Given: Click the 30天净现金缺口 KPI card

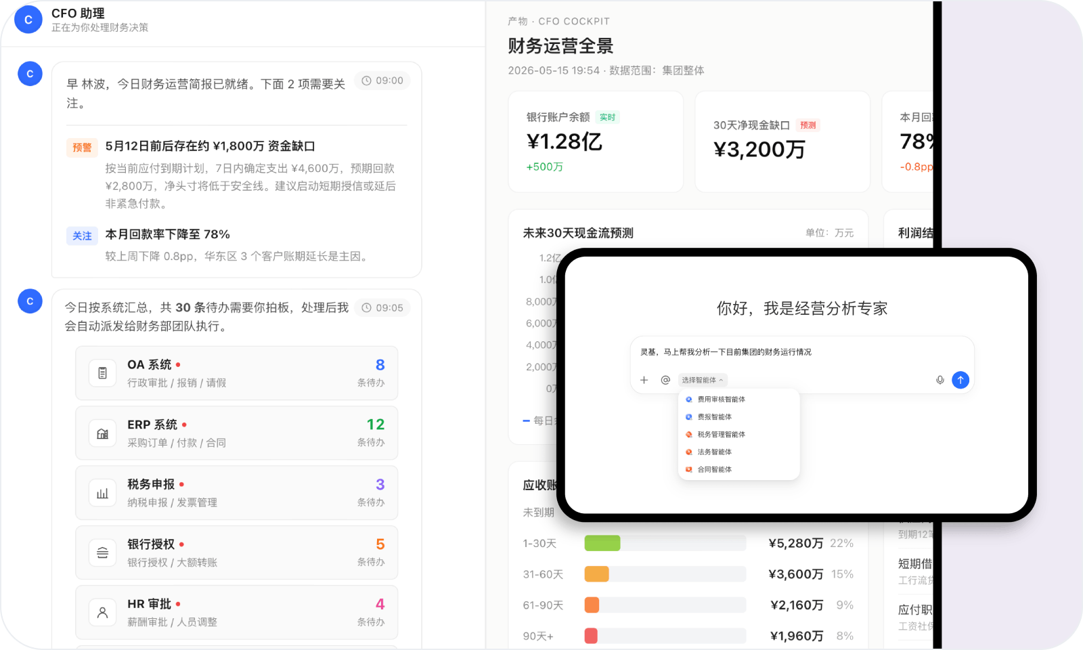Looking at the screenshot, I should (x=782, y=142).
